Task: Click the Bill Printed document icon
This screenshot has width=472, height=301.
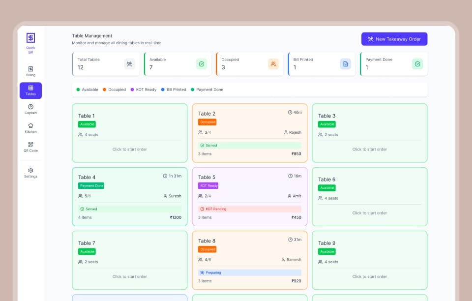Action: [x=345, y=64]
